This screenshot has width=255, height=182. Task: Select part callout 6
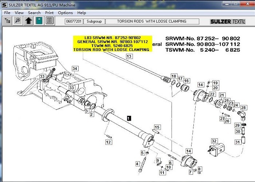pos(170,163)
